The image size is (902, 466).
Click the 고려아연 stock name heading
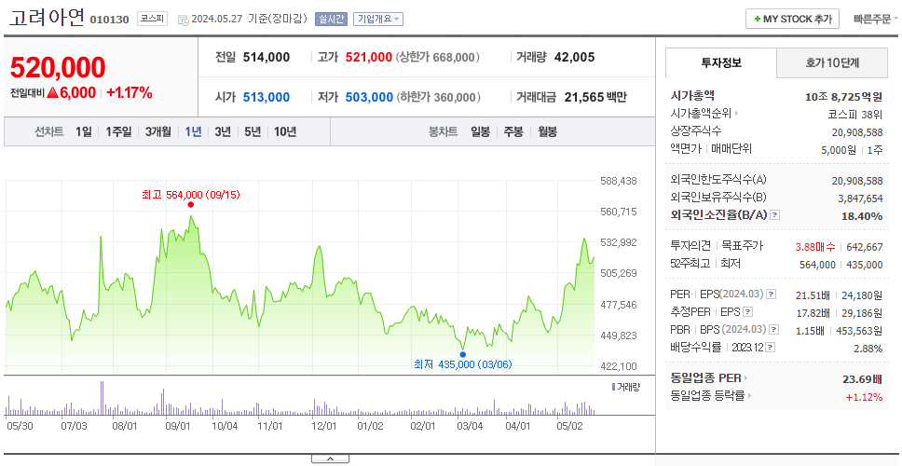tap(47, 18)
